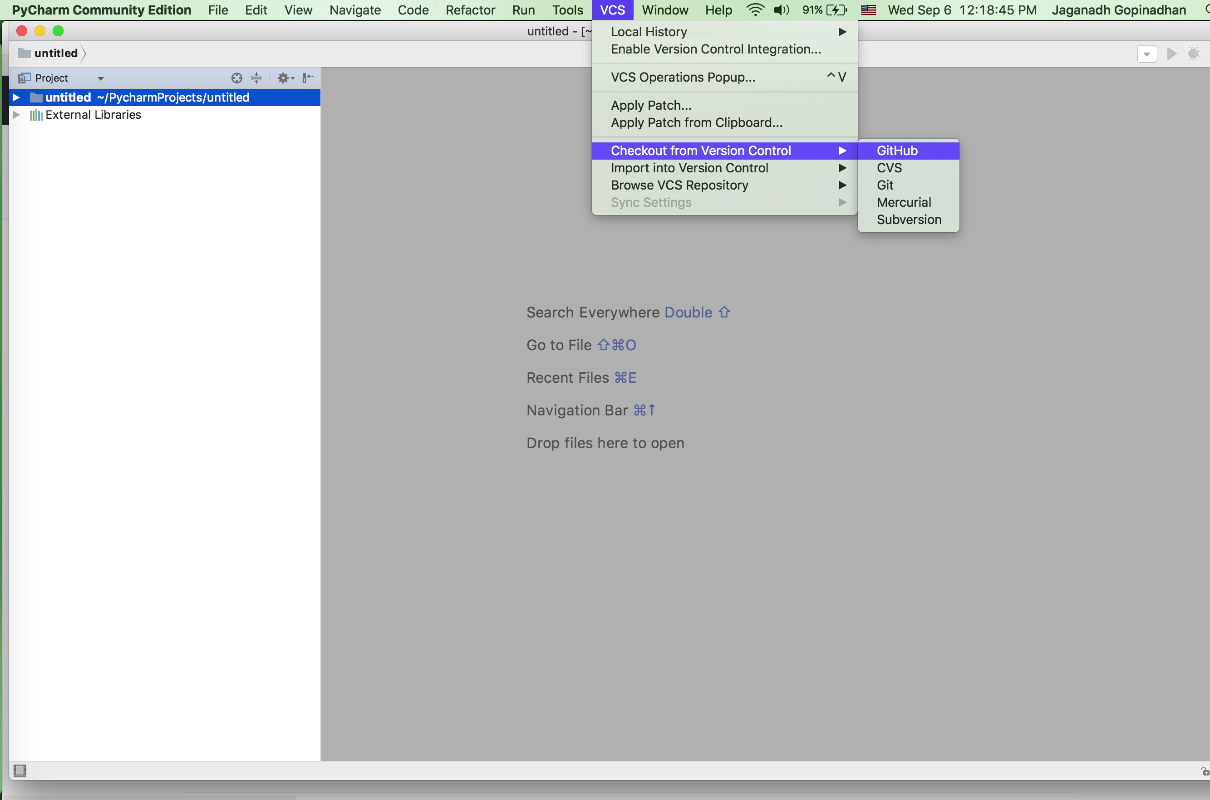Open Import into Version Control submenu
Viewport: 1210px width, 800px height.
(x=689, y=168)
